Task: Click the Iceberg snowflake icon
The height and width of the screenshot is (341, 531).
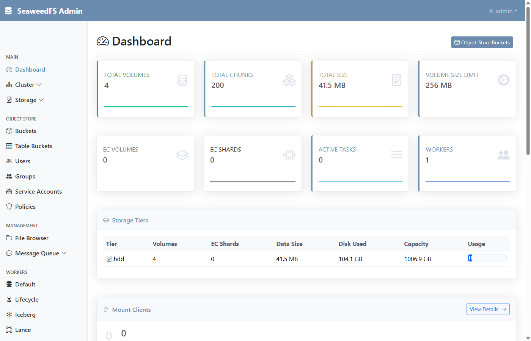Action: [x=9, y=315]
